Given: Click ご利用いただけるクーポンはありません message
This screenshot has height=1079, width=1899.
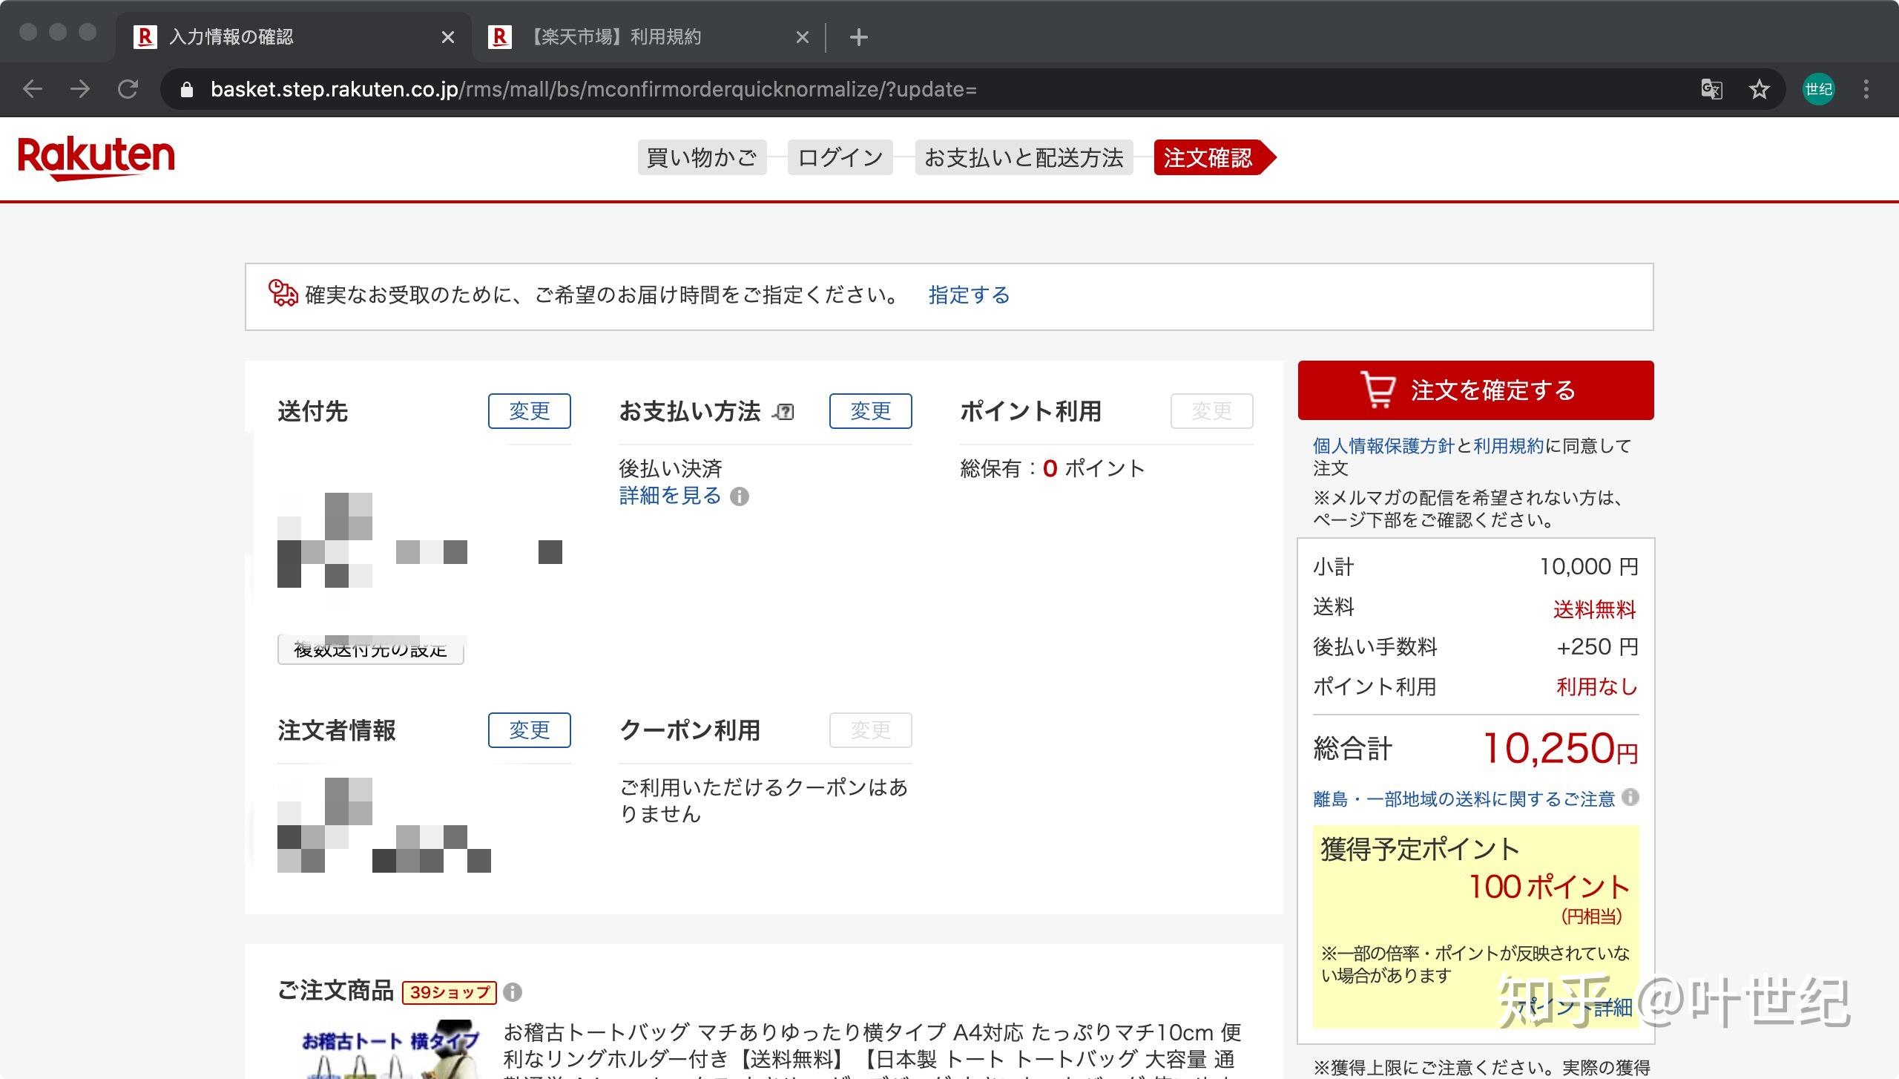Looking at the screenshot, I should (x=764, y=801).
